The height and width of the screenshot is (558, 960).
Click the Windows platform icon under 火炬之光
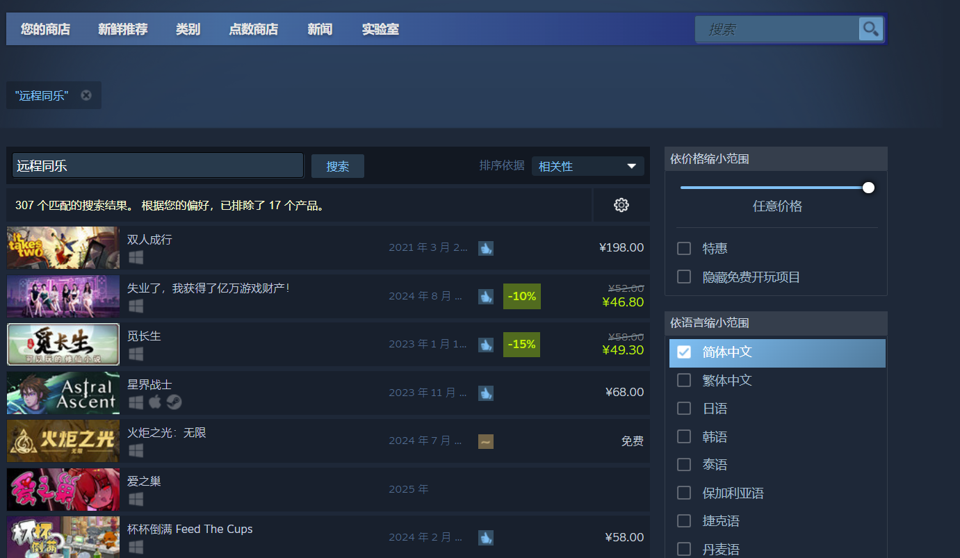136,450
